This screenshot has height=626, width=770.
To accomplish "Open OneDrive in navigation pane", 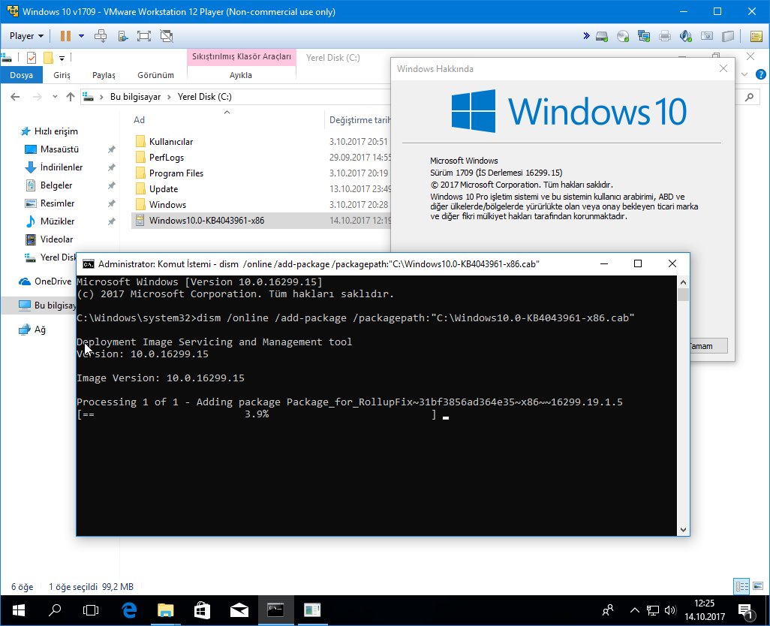I will click(53, 281).
